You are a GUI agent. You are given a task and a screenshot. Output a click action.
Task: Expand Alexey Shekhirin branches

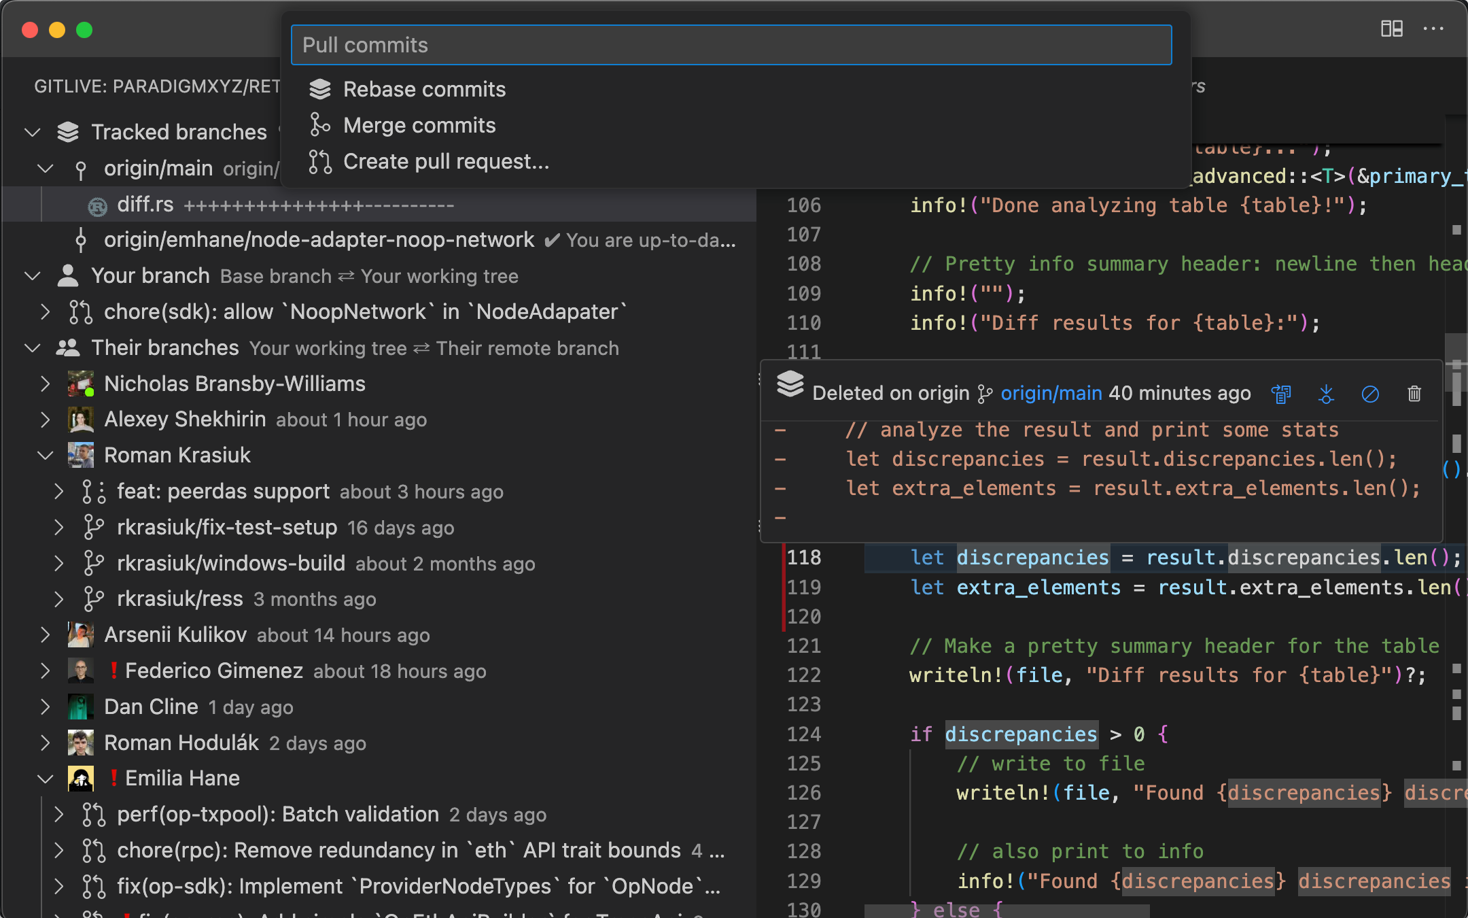[x=45, y=420]
